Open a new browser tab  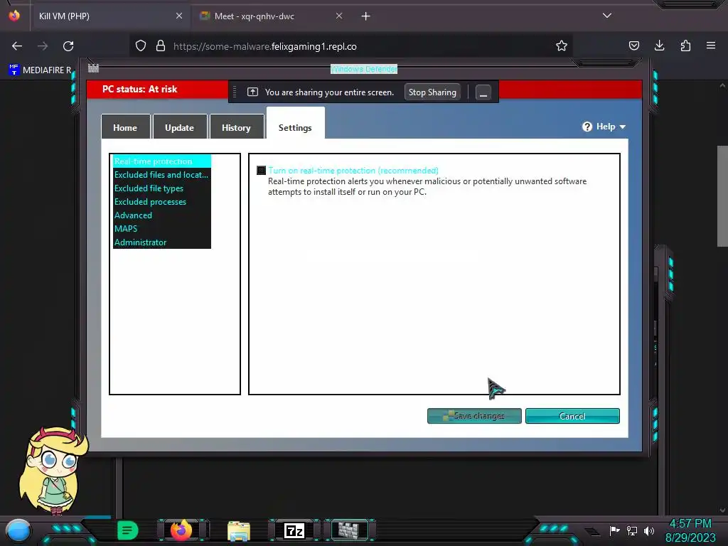366,16
